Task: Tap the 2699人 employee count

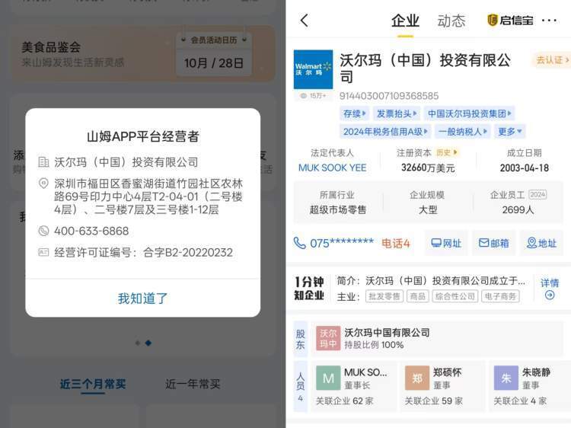Action: click(x=518, y=209)
